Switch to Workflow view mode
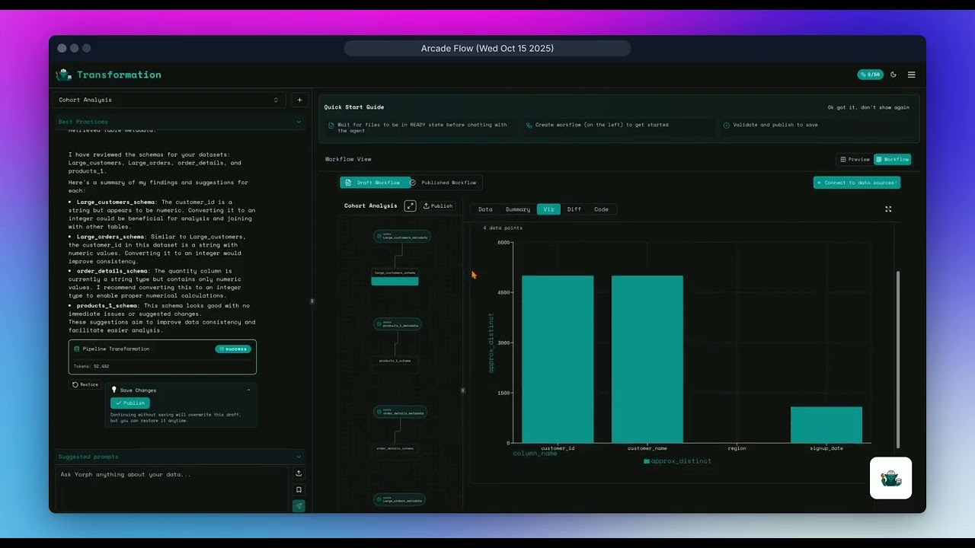975x548 pixels. (x=892, y=159)
